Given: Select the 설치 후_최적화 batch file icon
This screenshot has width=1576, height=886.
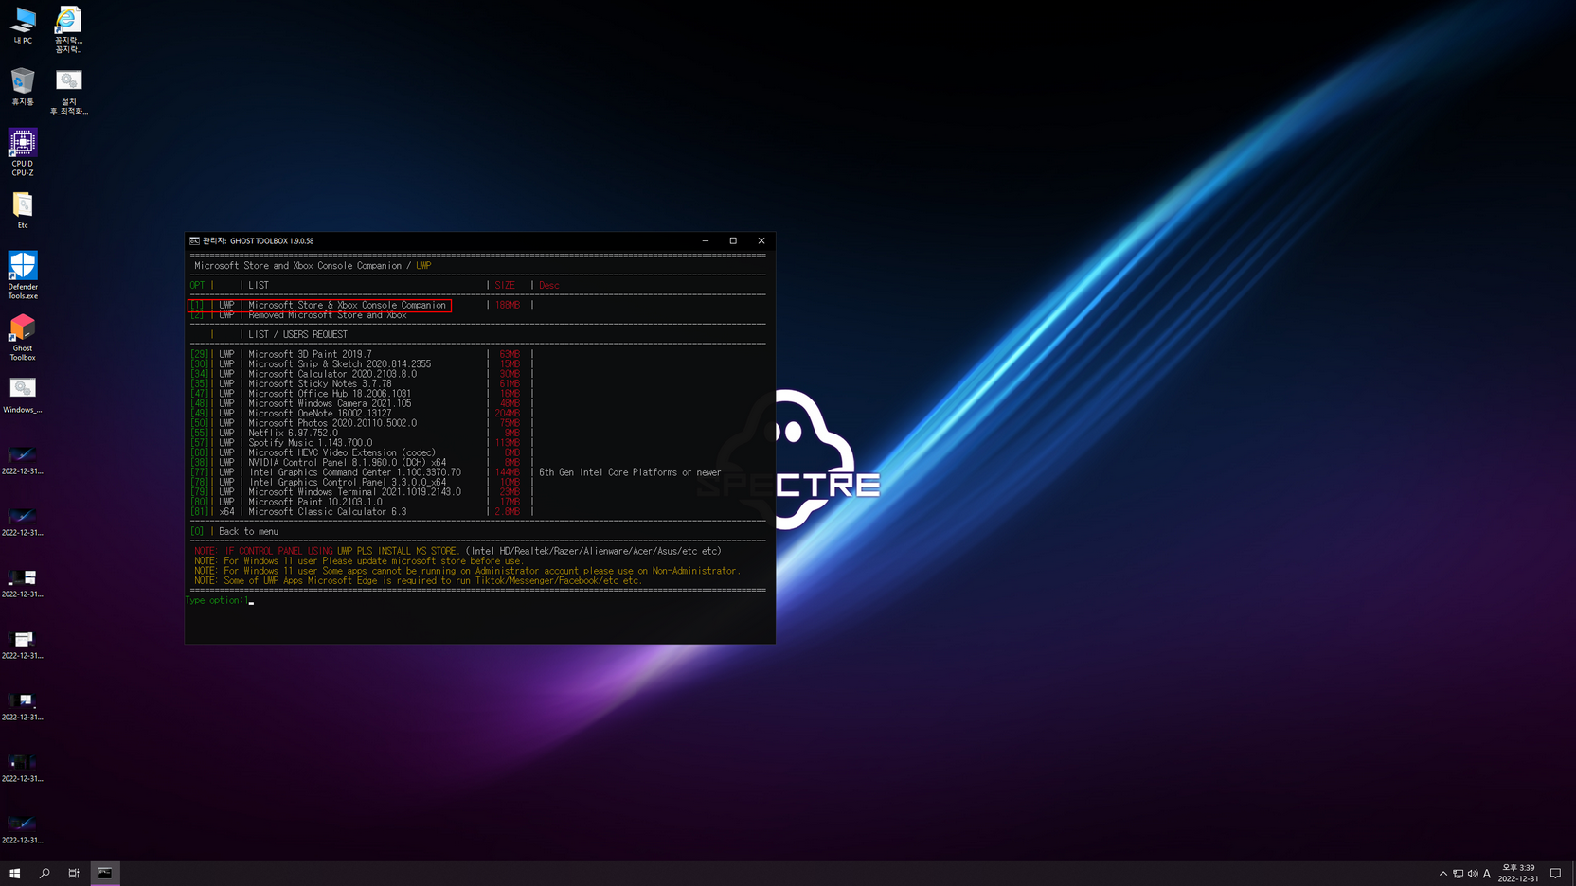Looking at the screenshot, I should point(68,92).
